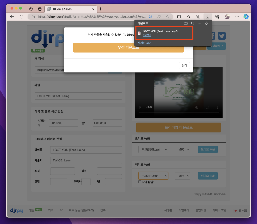Open footer '자주 묻는 질문(FAQ)' link

[81, 210]
